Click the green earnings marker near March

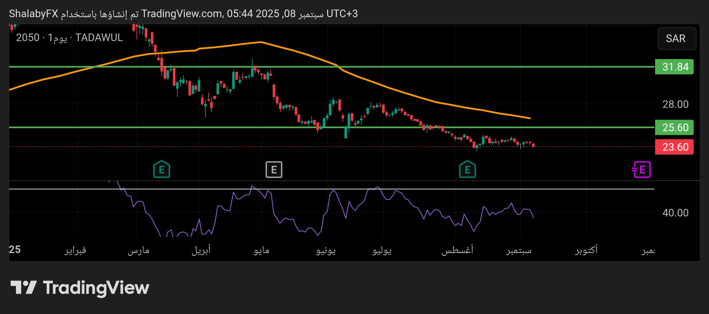[x=162, y=169]
